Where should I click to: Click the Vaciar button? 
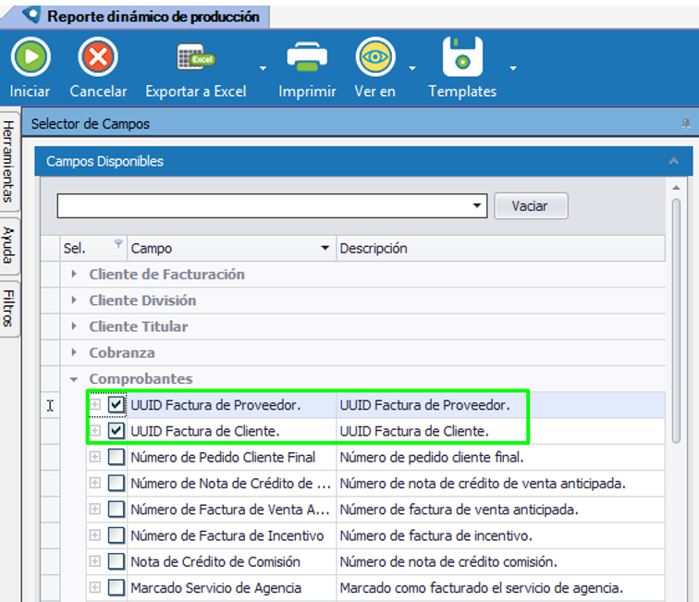[x=530, y=206]
